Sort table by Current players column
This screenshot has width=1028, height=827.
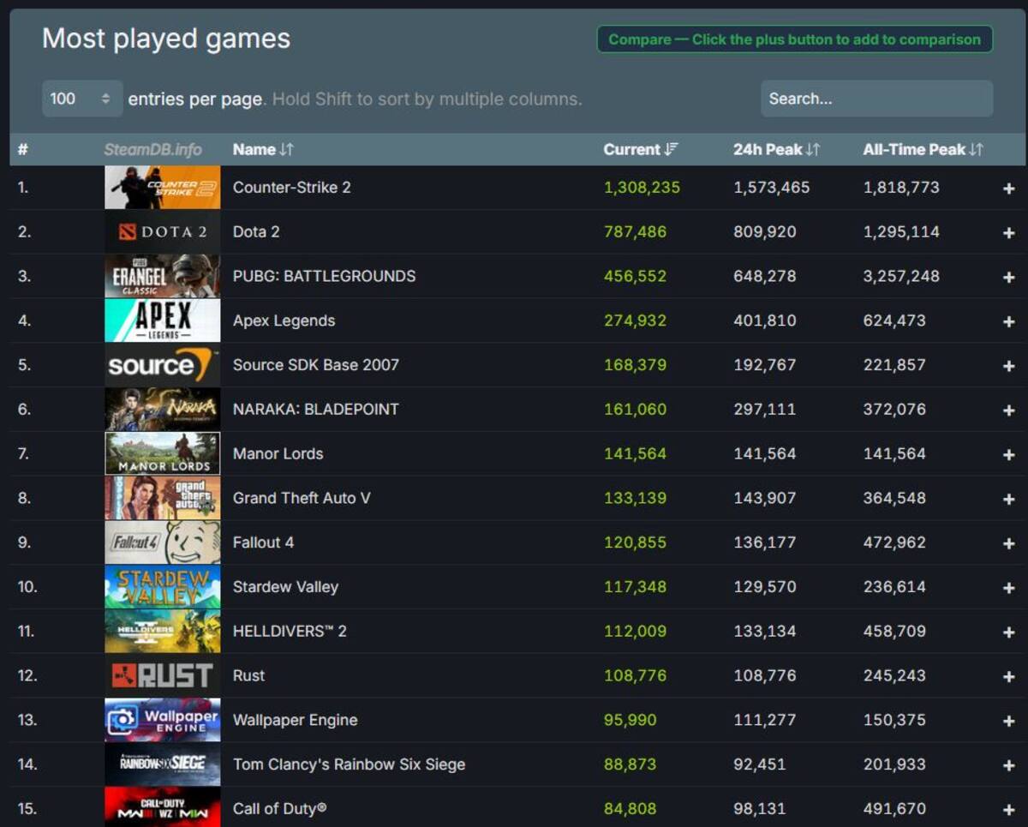click(641, 149)
